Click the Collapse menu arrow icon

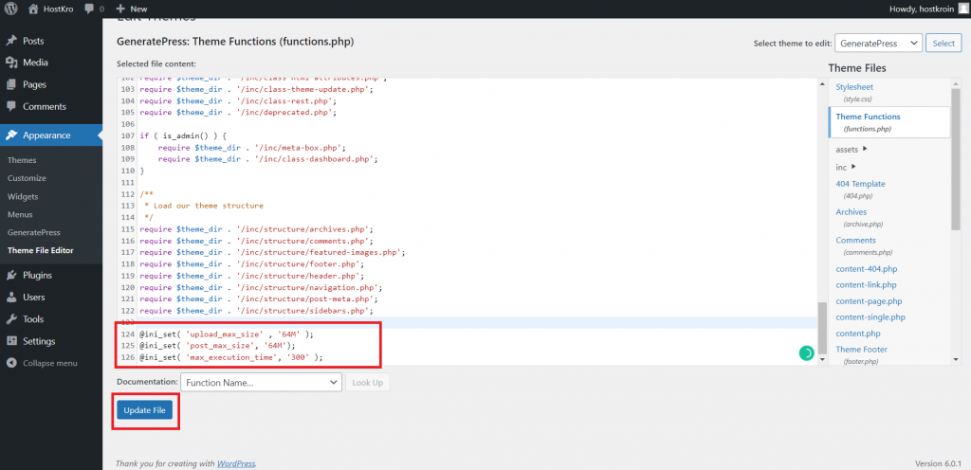(11, 363)
